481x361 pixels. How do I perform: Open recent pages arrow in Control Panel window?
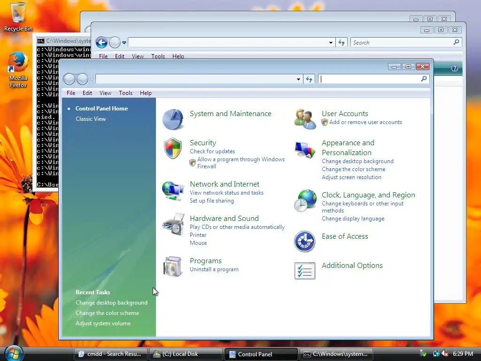tap(92, 79)
